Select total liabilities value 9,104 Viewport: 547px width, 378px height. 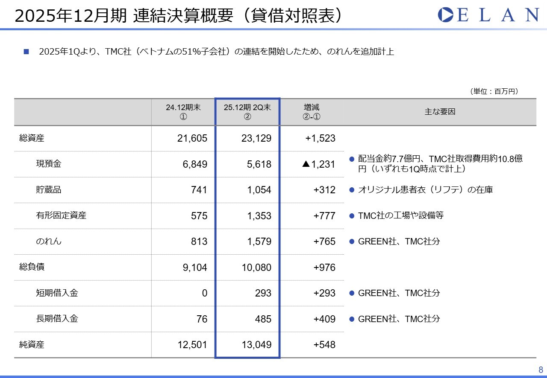pyautogui.click(x=195, y=268)
